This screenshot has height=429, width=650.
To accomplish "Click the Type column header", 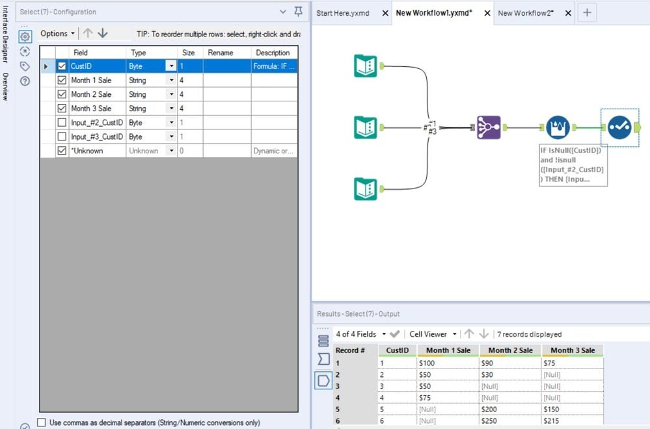I will [x=152, y=53].
